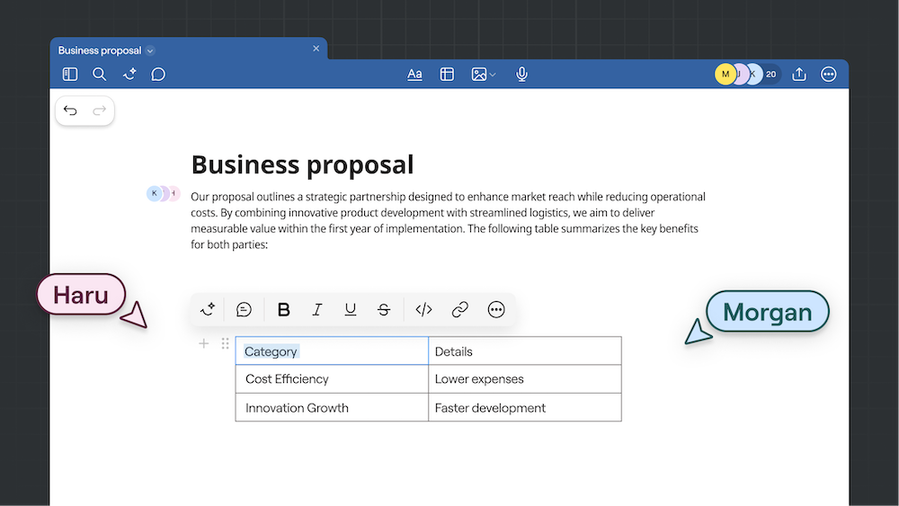Image resolution: width=899 pixels, height=506 pixels.
Task: Click the undo arrow button
Action: click(x=70, y=111)
